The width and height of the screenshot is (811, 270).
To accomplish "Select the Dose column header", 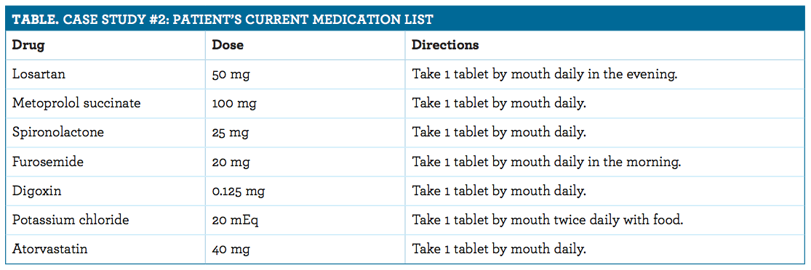I will point(228,45).
